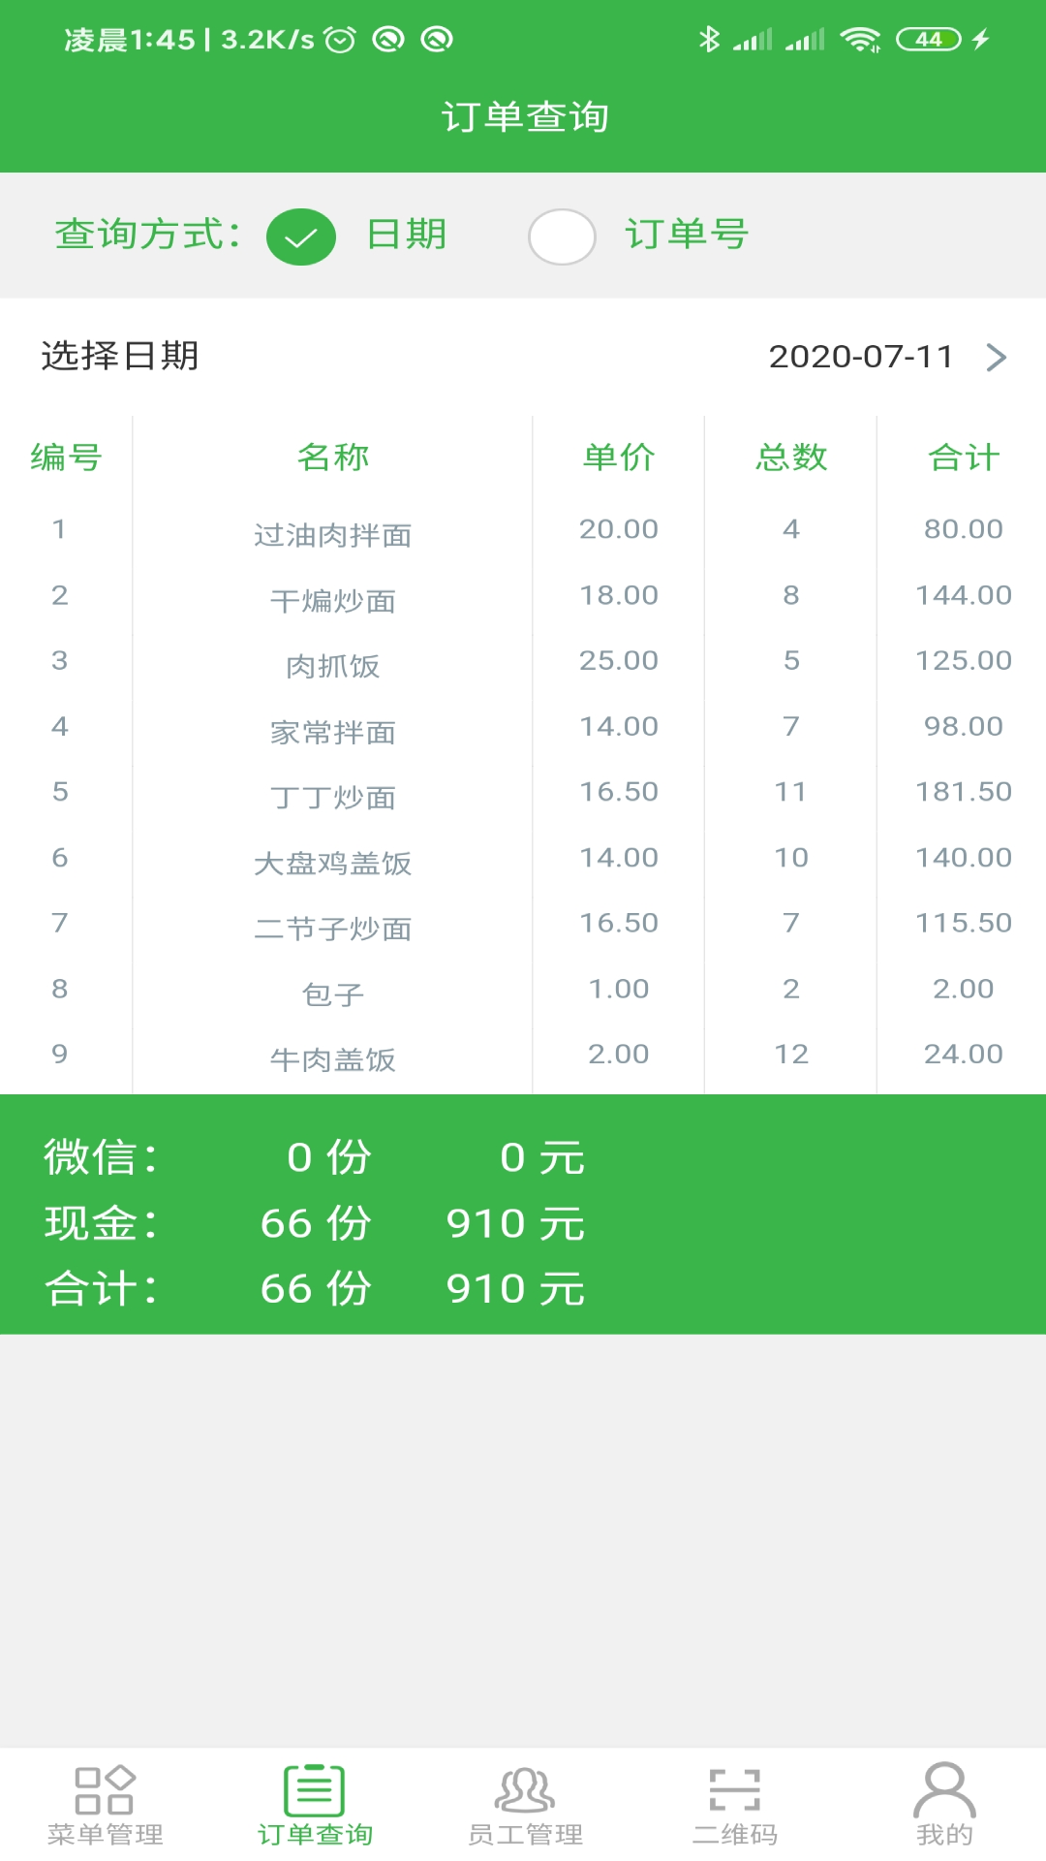Select the 日期 query radio button
This screenshot has width=1046, height=1861.
tap(301, 237)
